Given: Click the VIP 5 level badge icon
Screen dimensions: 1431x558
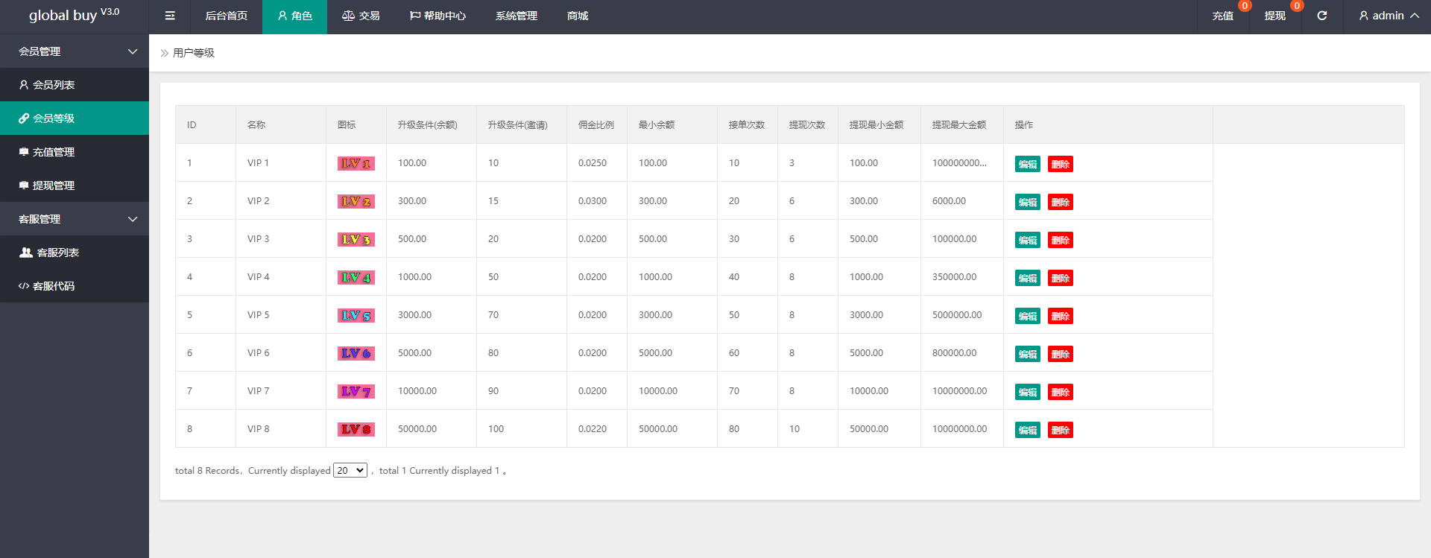Looking at the screenshot, I should tap(356, 315).
